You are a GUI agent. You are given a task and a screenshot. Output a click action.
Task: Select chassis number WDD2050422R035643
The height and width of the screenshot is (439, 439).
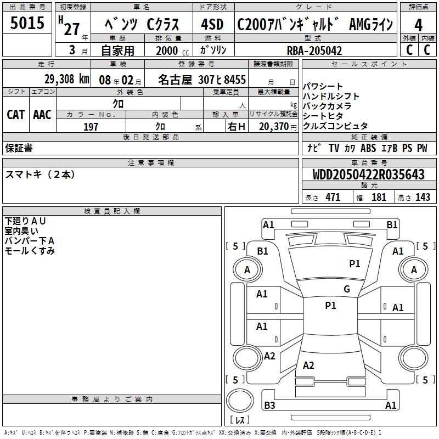[369, 175]
